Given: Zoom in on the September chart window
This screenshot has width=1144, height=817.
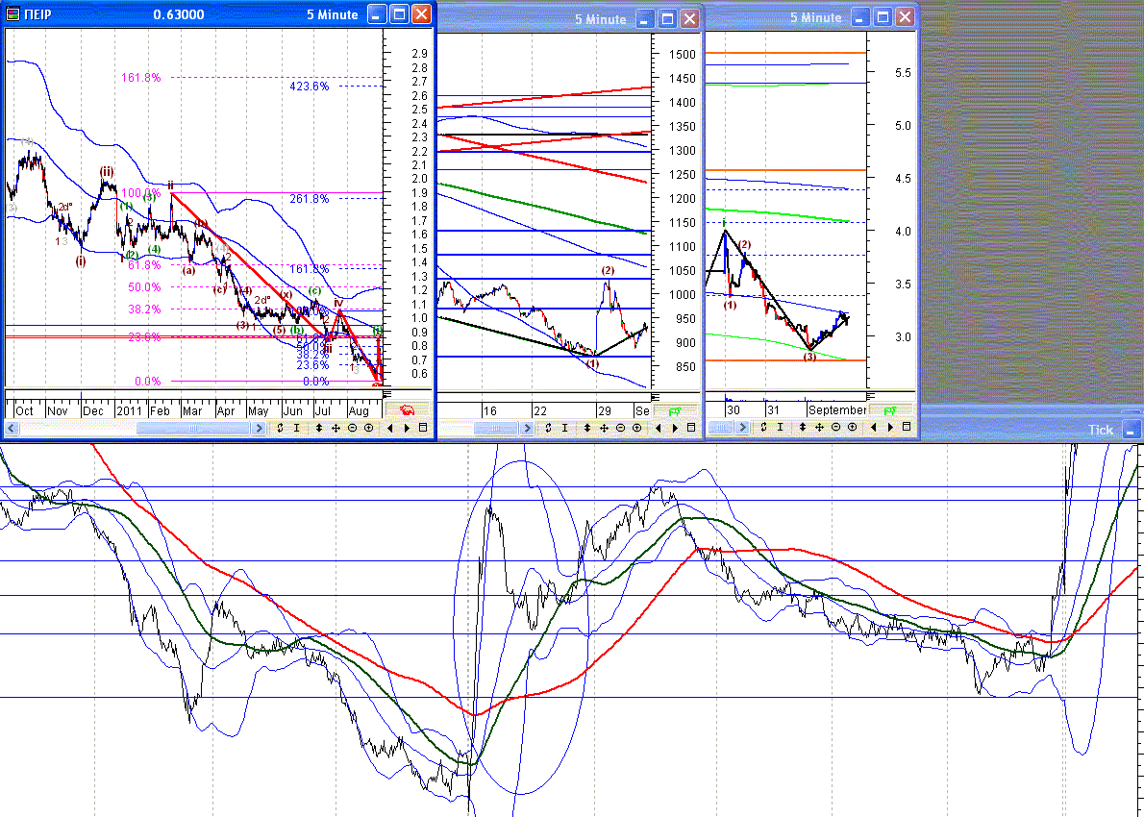Looking at the screenshot, I should pos(852,428).
